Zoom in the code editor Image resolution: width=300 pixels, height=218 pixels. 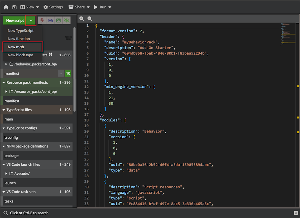coord(82,19)
